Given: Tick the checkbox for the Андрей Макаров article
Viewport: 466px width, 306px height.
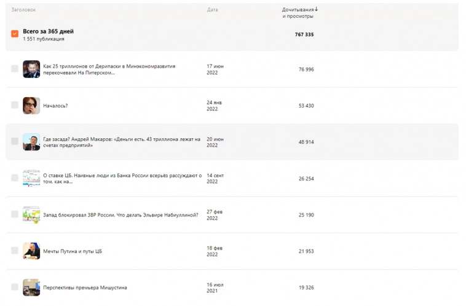Looking at the screenshot, I should (x=15, y=141).
